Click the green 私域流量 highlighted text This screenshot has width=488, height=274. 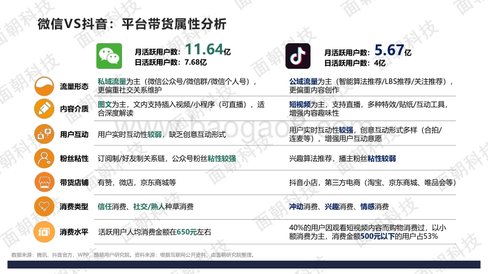[112, 82]
